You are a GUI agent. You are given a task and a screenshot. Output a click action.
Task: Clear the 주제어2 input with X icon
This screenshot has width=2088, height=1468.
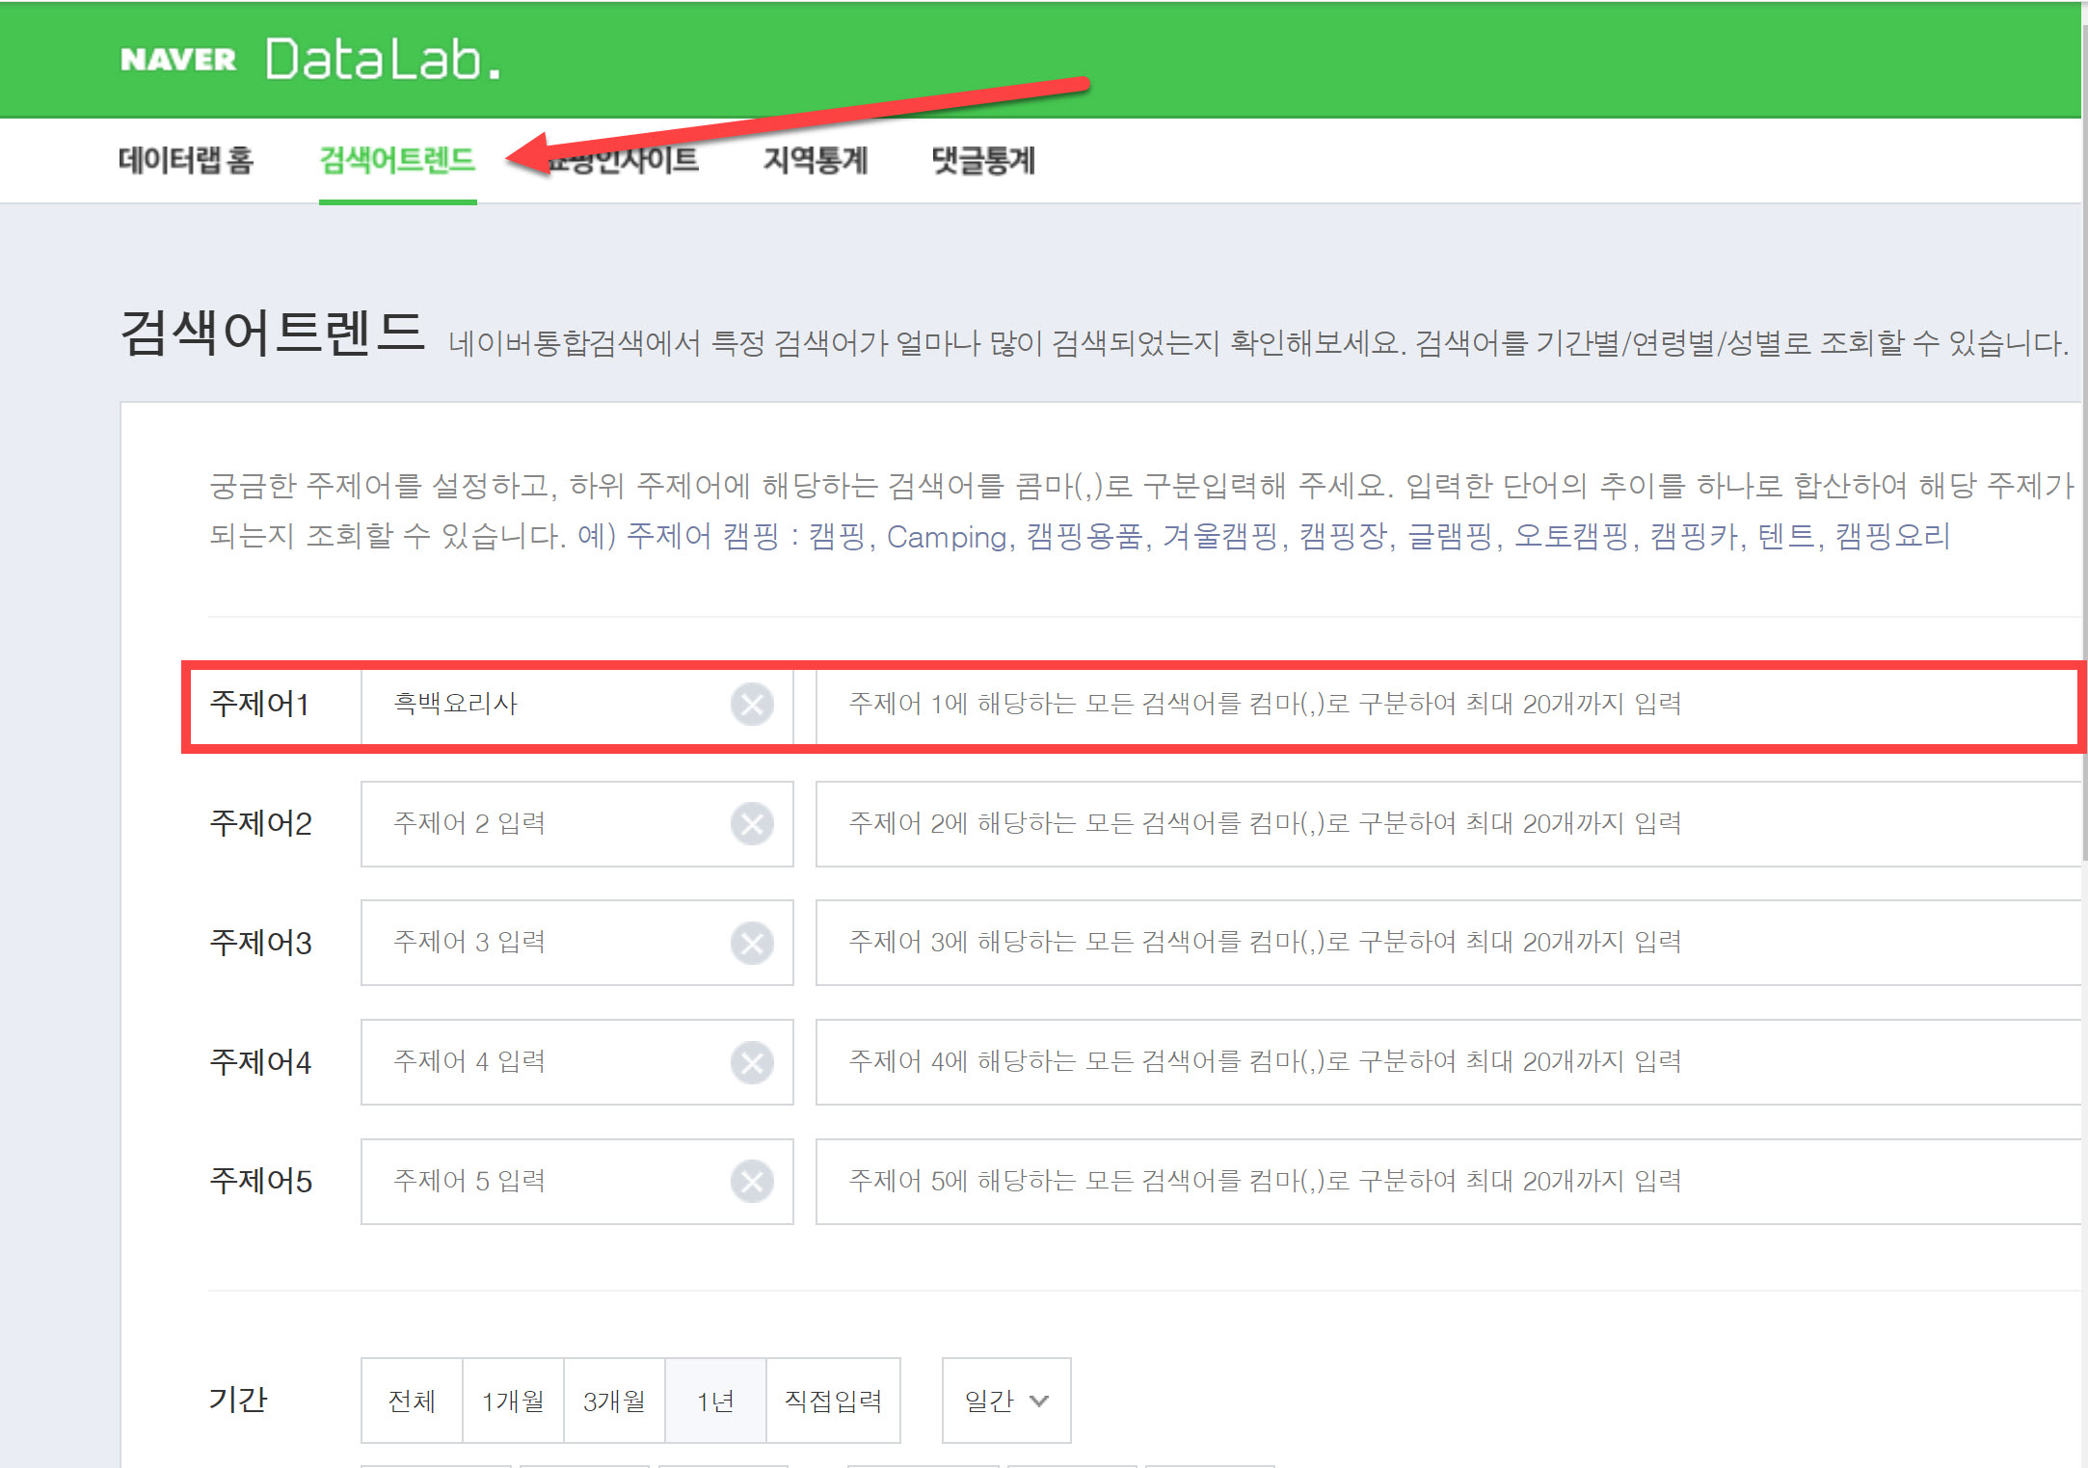752,824
